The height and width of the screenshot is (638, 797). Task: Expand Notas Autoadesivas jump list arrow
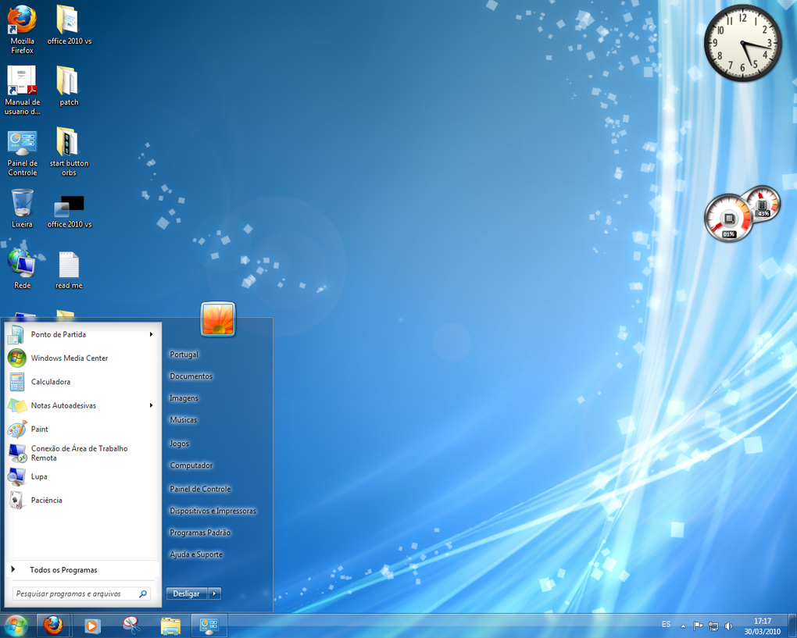151,405
